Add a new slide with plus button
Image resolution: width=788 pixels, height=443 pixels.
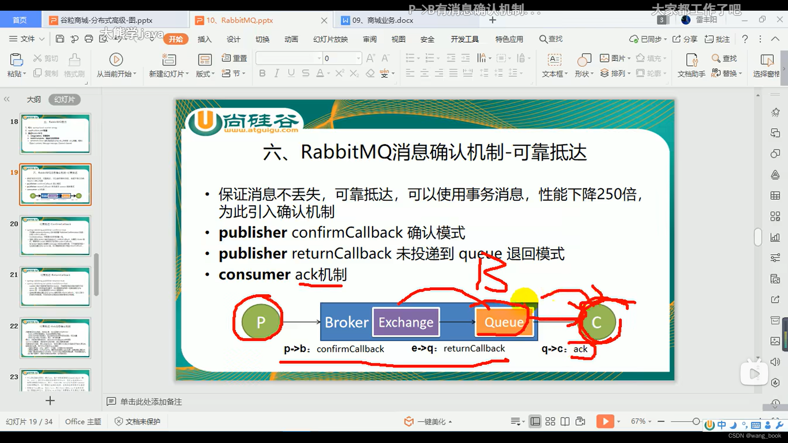pyautogui.click(x=50, y=400)
